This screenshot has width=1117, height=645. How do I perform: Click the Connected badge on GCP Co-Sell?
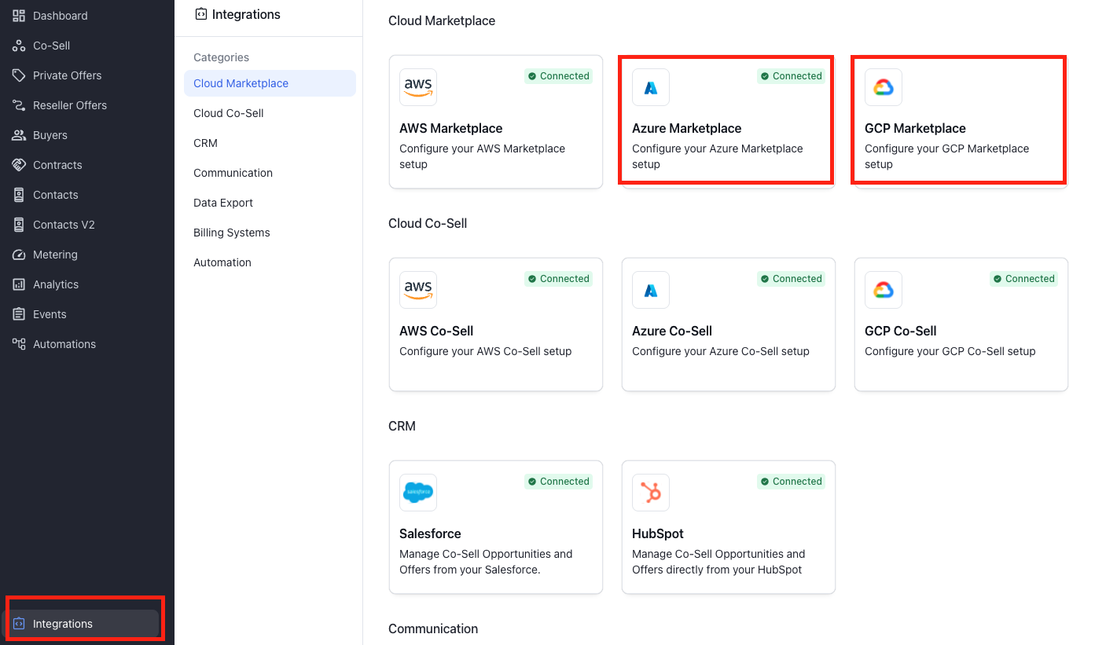coord(1024,279)
